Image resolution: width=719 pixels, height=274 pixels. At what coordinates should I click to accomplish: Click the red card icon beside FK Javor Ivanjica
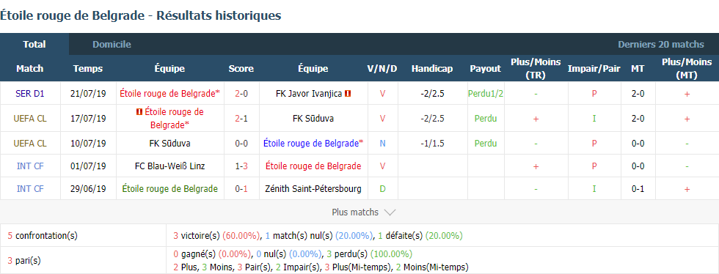pyautogui.click(x=348, y=94)
